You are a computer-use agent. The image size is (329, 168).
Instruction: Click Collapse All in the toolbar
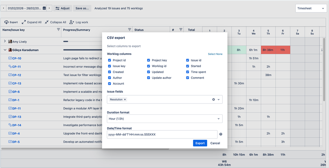55,22
